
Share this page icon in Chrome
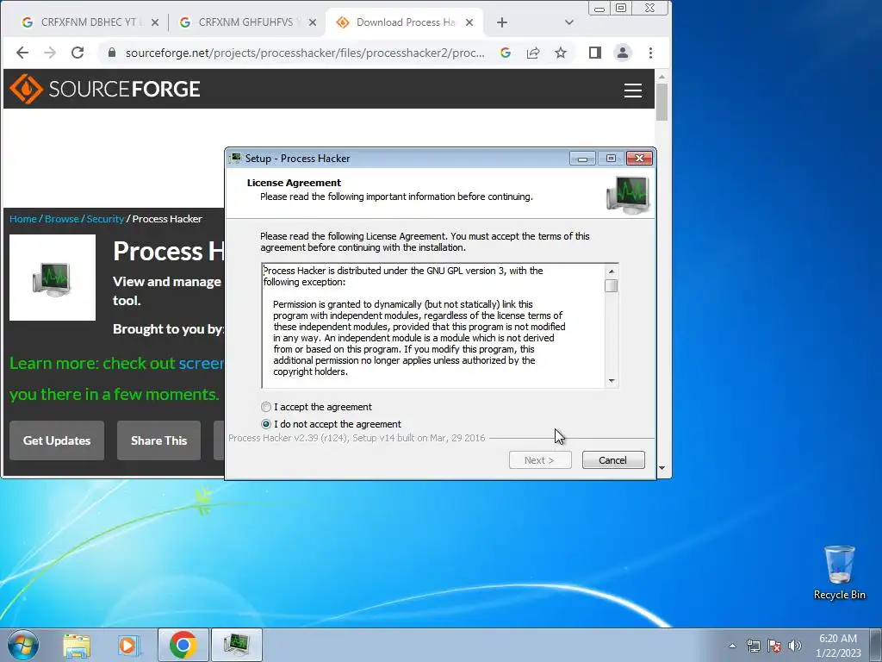pyautogui.click(x=532, y=53)
